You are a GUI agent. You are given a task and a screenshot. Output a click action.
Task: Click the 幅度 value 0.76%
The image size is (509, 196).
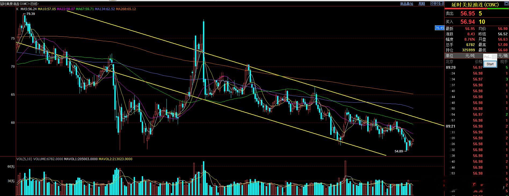coord(470,39)
